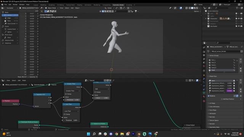Image resolution: width=244 pixels, height=137 pixels.
Task: Open viewport Options dropdown
Action: click(197, 11)
